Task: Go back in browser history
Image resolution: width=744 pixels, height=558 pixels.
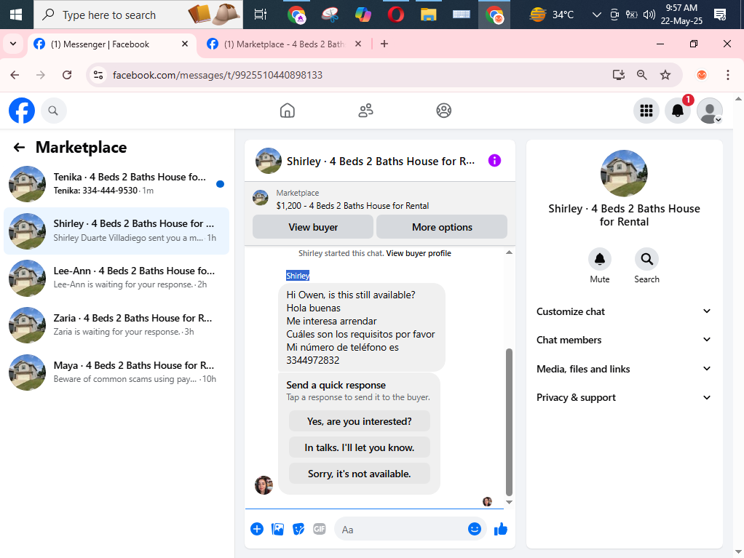Action: click(x=15, y=75)
